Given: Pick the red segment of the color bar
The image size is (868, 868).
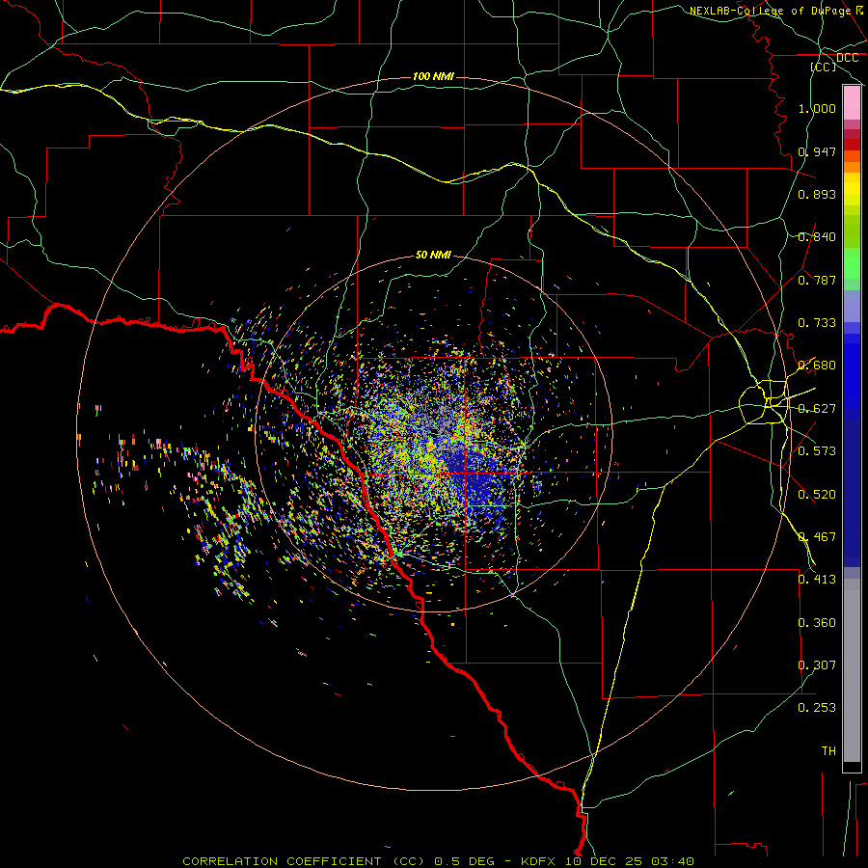Looking at the screenshot, I should pyautogui.click(x=852, y=144).
